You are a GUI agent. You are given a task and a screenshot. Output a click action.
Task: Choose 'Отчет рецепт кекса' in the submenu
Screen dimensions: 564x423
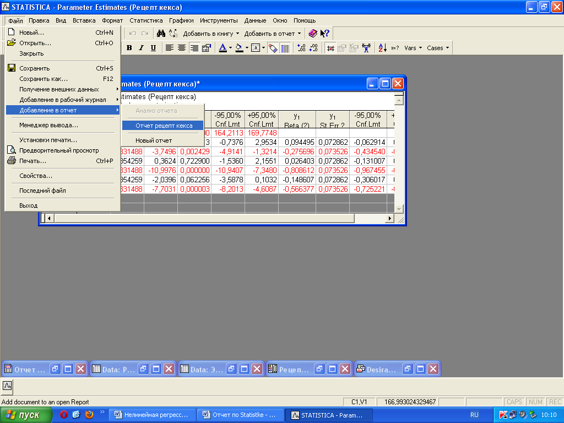point(163,126)
